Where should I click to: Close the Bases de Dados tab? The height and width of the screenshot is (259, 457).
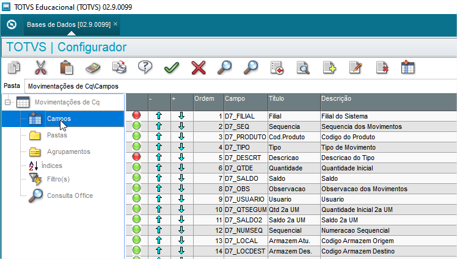pos(115,24)
